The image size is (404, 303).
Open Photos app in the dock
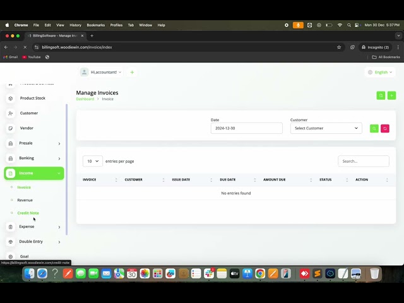145,273
